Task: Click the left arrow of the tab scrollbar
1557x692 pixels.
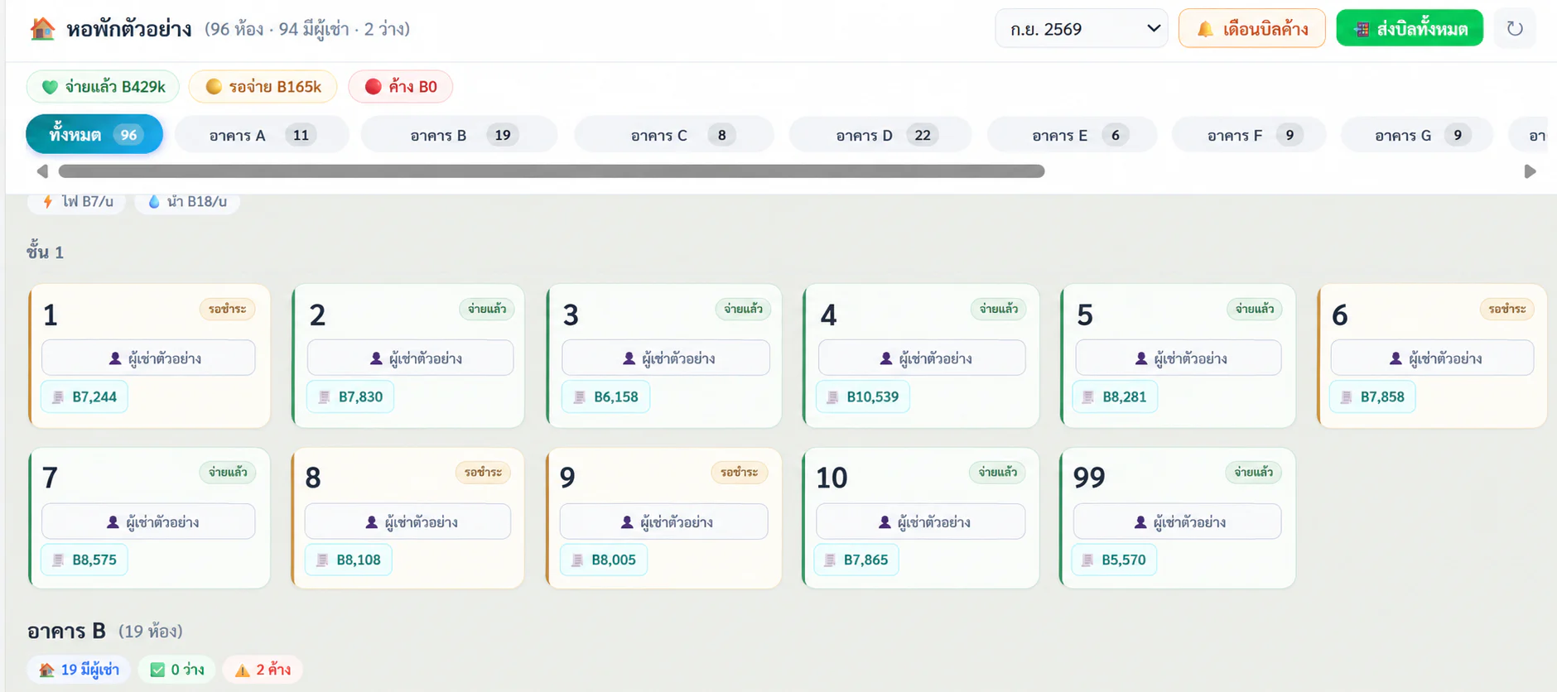Action: point(42,171)
